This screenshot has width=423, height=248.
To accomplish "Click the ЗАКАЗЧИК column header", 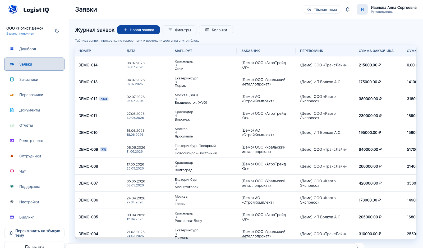I will (251, 51).
